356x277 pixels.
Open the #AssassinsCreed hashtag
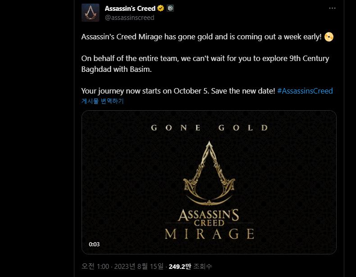tap(305, 91)
